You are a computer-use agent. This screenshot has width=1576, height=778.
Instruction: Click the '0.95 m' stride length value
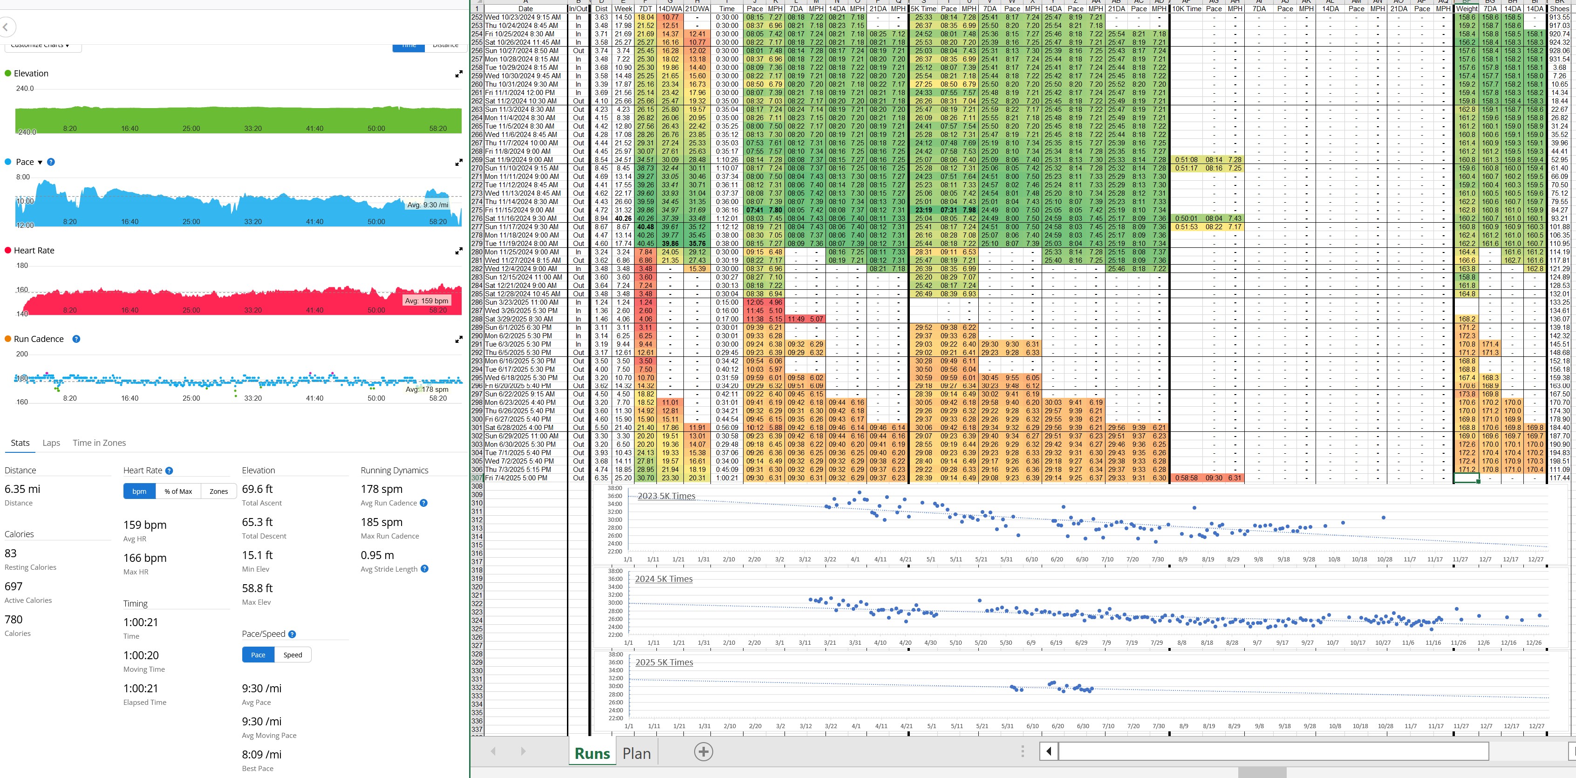[x=377, y=555]
